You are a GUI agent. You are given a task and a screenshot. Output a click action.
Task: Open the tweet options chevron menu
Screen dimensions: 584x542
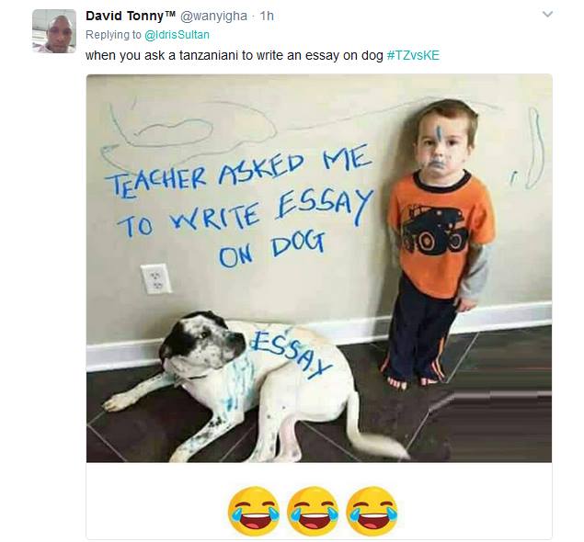(547, 15)
